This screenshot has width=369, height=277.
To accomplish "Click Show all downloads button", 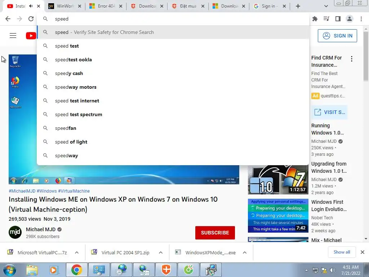I will pos(342,252).
